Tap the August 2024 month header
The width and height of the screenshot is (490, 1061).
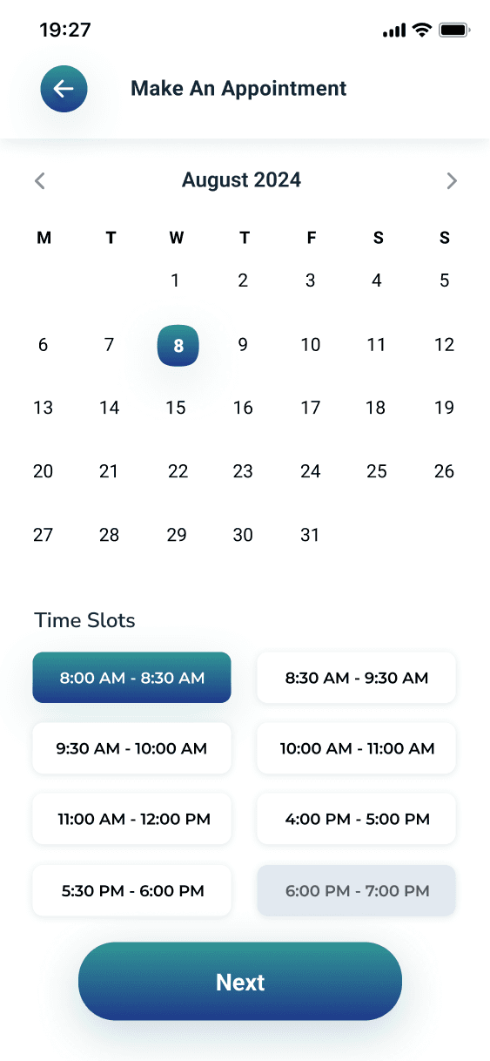241,180
